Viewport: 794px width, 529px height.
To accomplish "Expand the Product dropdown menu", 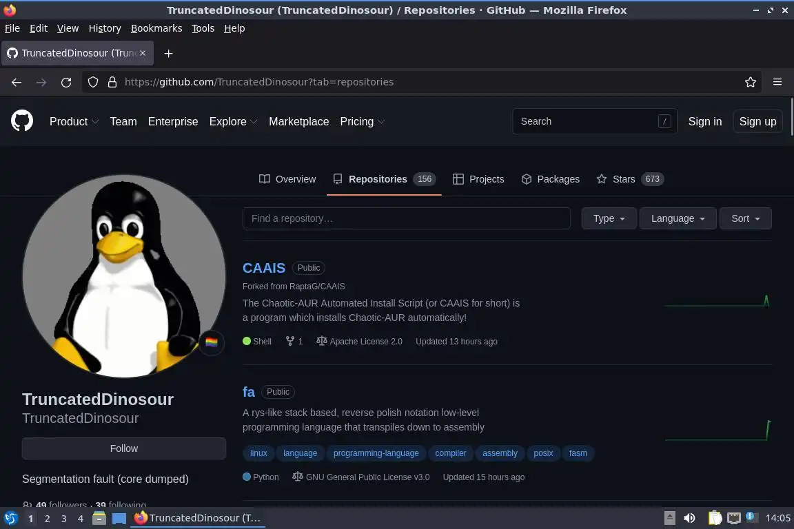I will click(74, 121).
